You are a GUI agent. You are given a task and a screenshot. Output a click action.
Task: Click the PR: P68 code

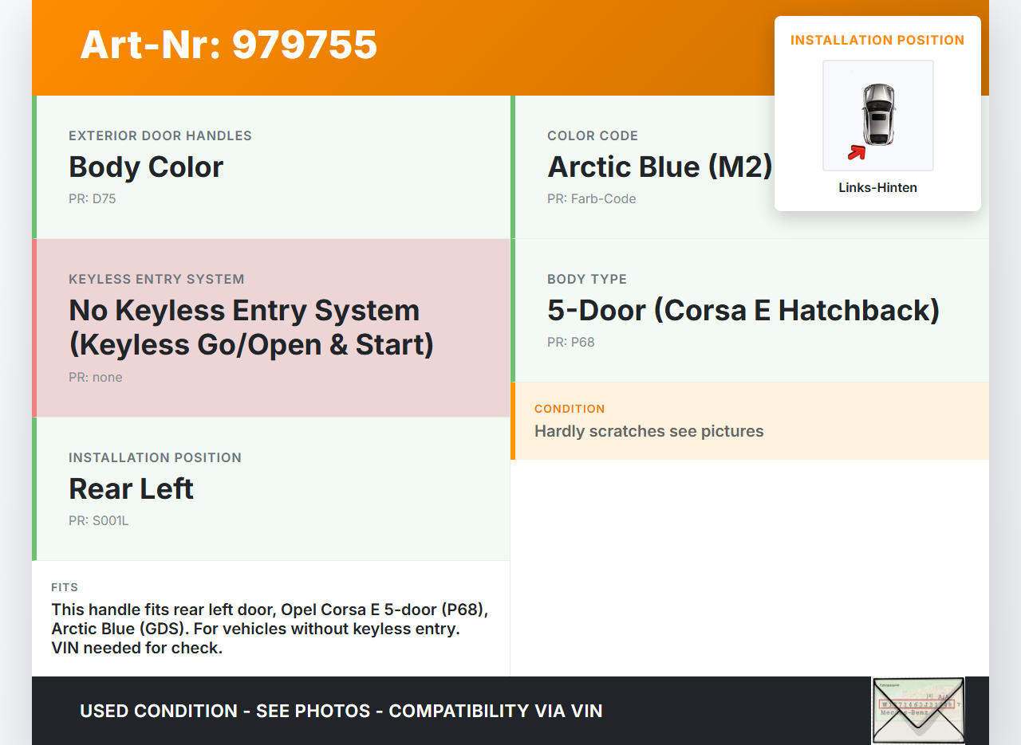click(570, 343)
